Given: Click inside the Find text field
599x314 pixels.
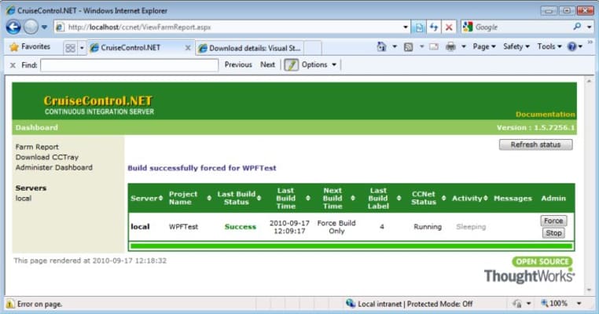Looking at the screenshot, I should (x=129, y=65).
